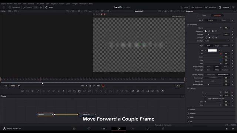237x133 pixels.
Task: Open the Workspace menu
Action: (x=83, y=4)
